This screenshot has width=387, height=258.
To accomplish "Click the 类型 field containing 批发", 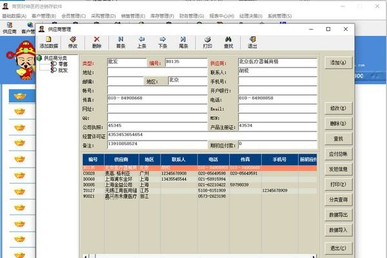I will click(x=127, y=63).
